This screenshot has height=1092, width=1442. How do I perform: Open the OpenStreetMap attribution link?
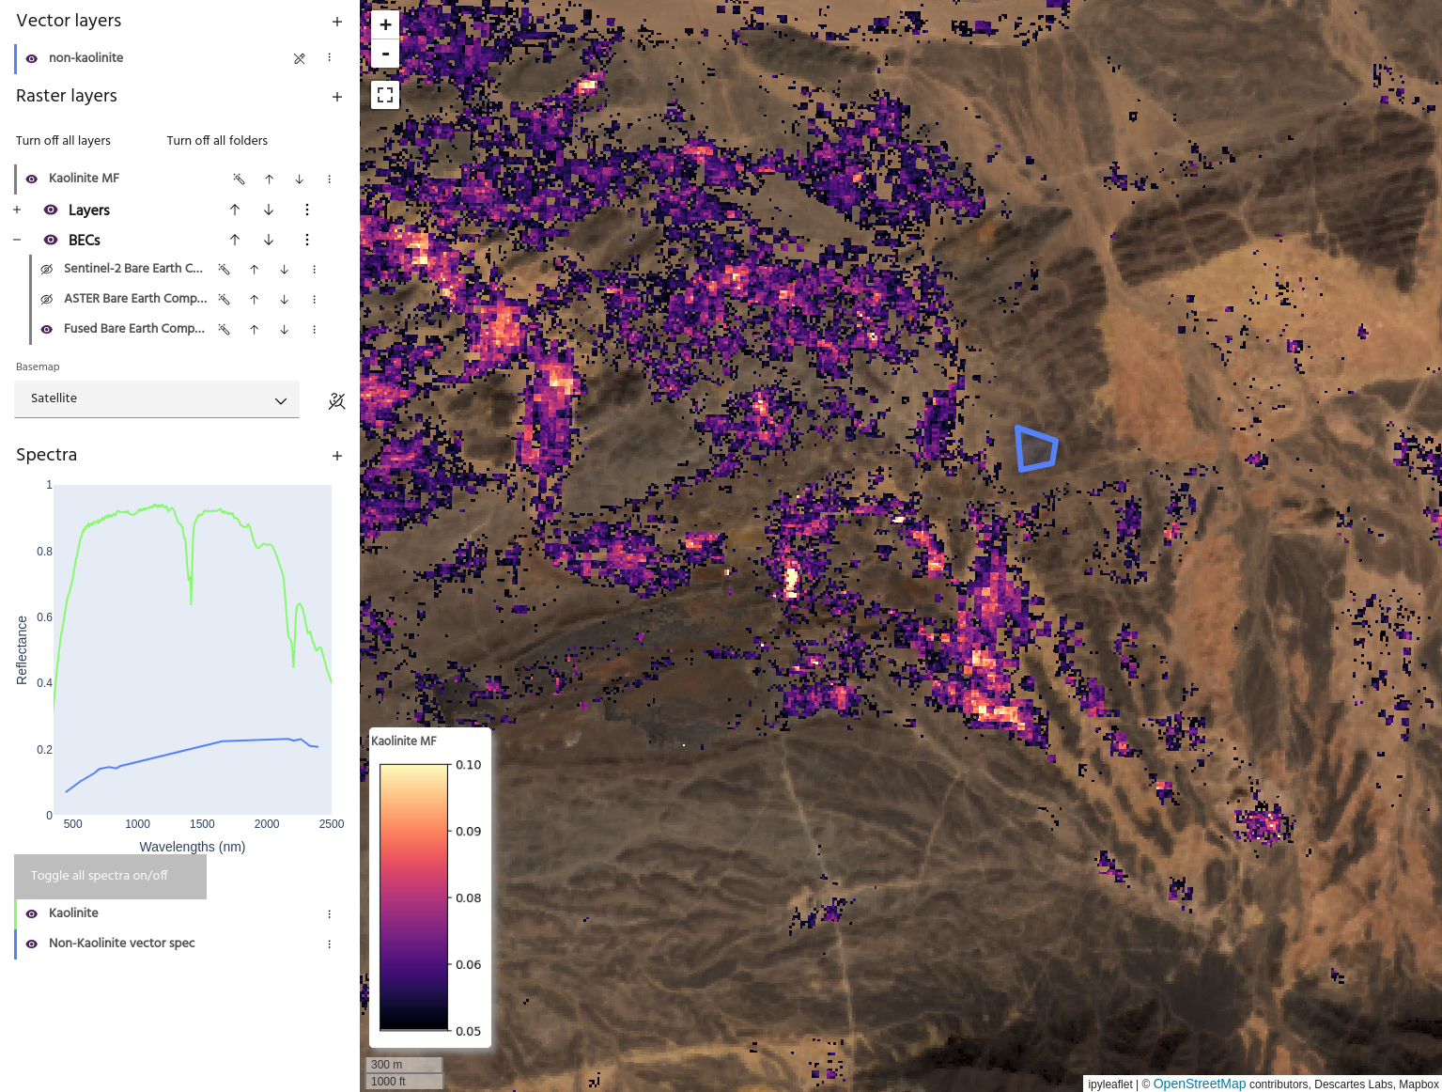1199,1084
